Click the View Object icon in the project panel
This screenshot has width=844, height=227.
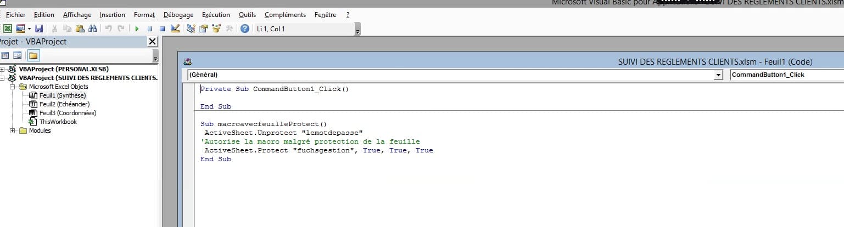coord(18,55)
